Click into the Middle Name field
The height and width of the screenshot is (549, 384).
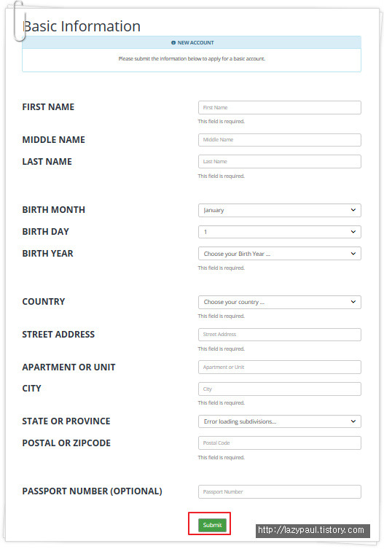(x=279, y=140)
